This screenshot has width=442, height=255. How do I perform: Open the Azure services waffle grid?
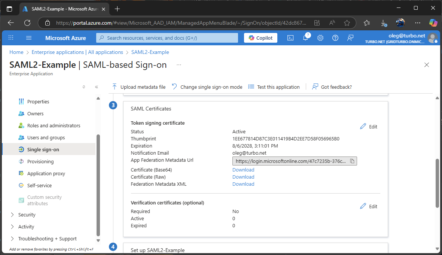11,37
